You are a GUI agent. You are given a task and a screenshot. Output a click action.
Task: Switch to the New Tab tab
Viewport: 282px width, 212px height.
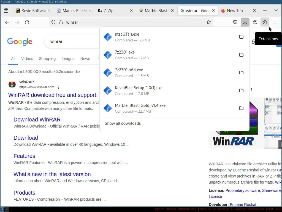pyautogui.click(x=238, y=11)
